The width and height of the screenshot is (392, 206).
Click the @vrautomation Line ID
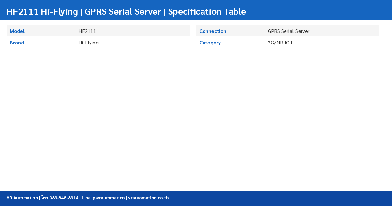coord(109,198)
